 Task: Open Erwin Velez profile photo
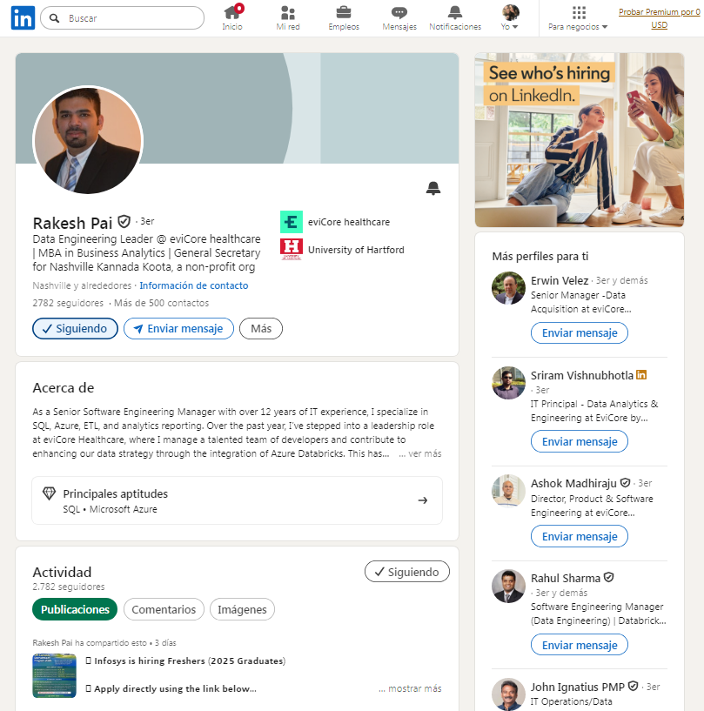pos(508,288)
